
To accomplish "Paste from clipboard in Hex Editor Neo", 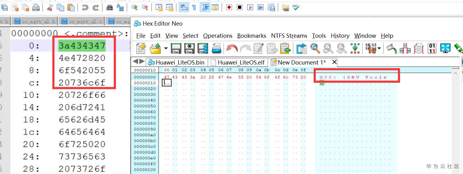I will click(x=285, y=48).
